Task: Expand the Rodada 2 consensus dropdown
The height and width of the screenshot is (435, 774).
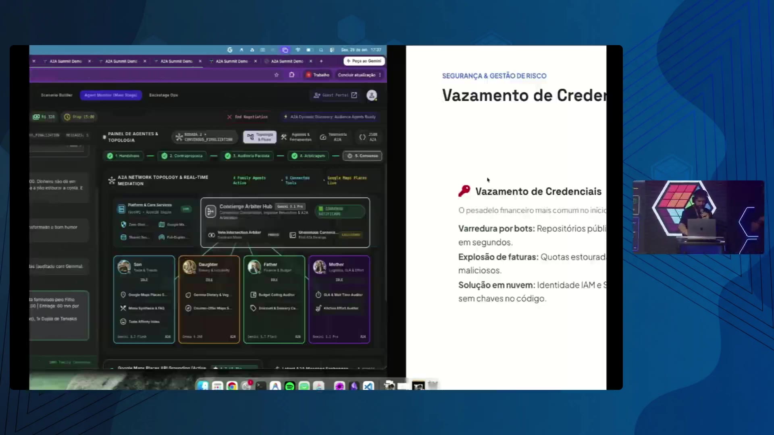Action: [205, 137]
